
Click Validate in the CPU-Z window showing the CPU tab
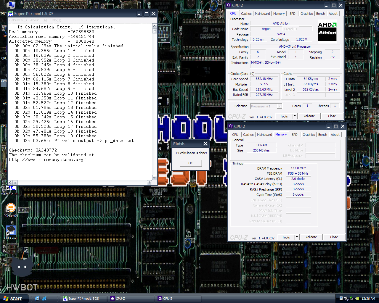[309, 116]
